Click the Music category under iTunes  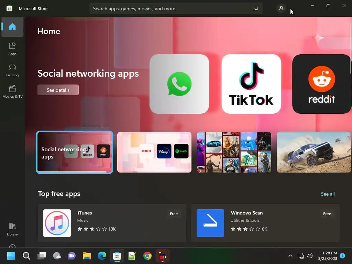click(x=82, y=220)
